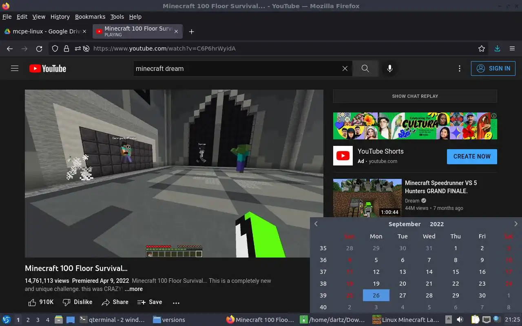Open the Firefox downloads panel

pos(497,48)
